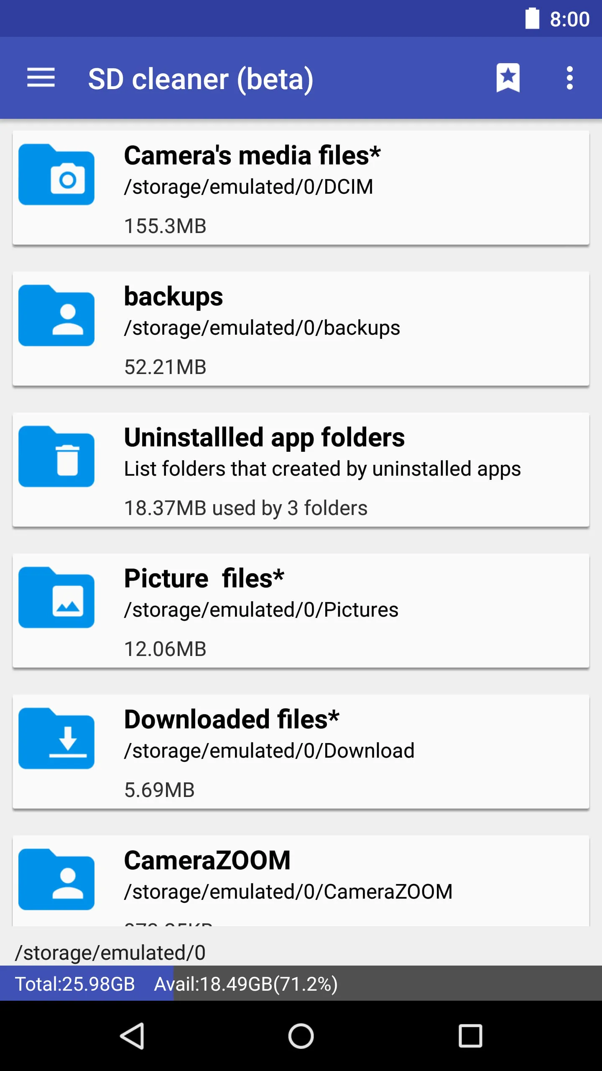Tap the download folder icon
Screen dimensions: 602x1071
pyautogui.click(x=56, y=739)
